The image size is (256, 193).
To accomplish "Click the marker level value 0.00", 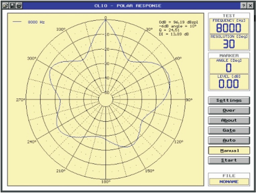I will tap(229, 84).
